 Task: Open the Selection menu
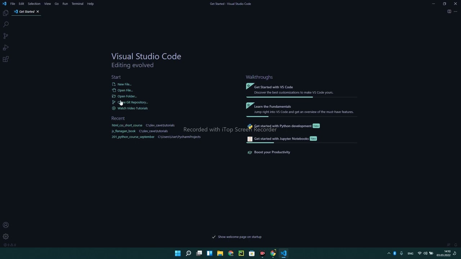point(34,4)
